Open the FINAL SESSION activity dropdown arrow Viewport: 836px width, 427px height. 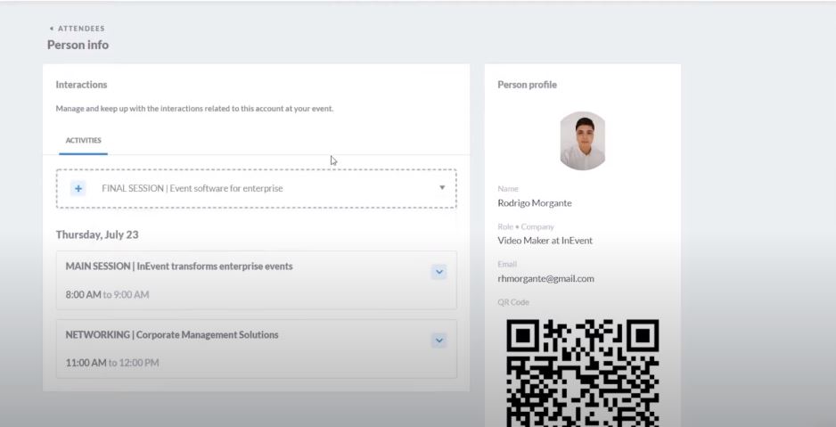[442, 187]
